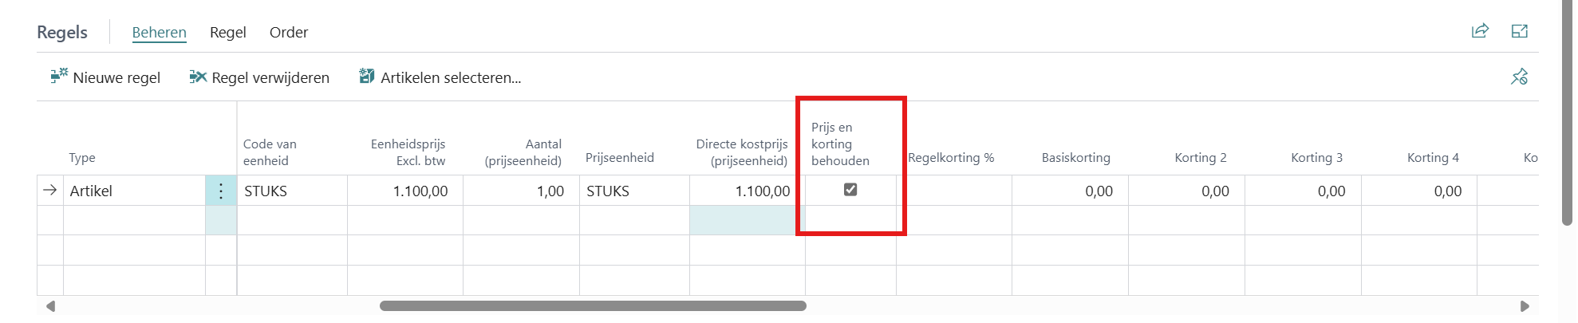1578x323 pixels.
Task: Click the scroll right arrow
Action: click(x=1525, y=306)
